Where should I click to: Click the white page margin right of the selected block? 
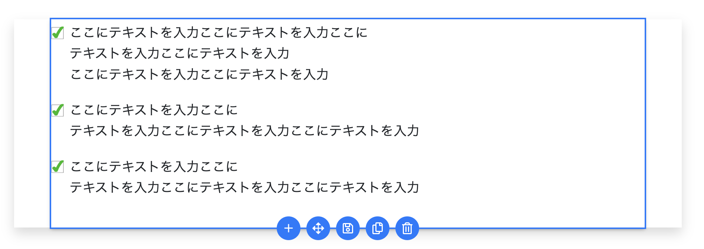(x=663, y=122)
